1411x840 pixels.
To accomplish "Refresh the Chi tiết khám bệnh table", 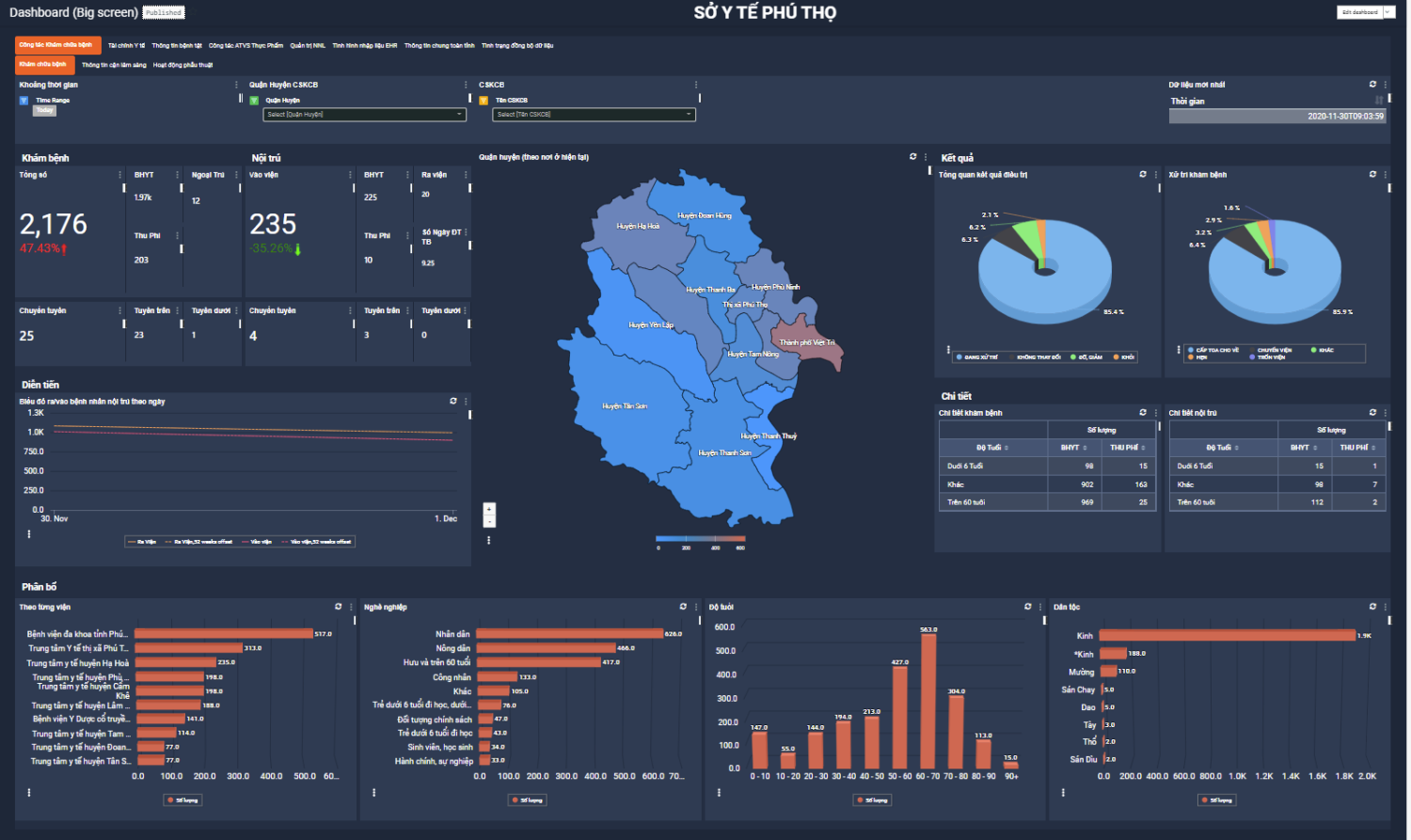I will [1143, 412].
